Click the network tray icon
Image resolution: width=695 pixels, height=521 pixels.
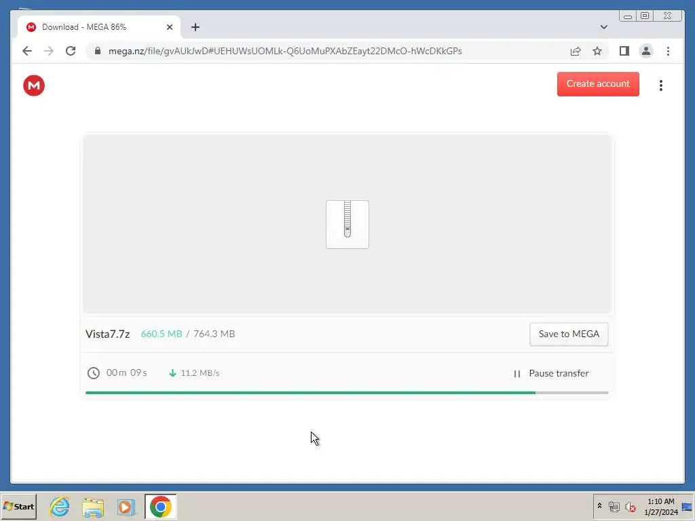614,506
